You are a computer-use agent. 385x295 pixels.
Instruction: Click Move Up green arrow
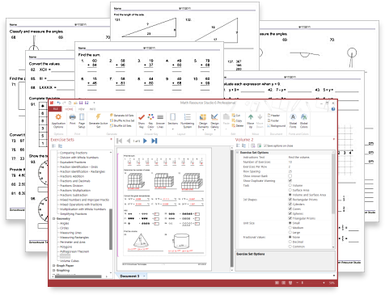coord(251,120)
